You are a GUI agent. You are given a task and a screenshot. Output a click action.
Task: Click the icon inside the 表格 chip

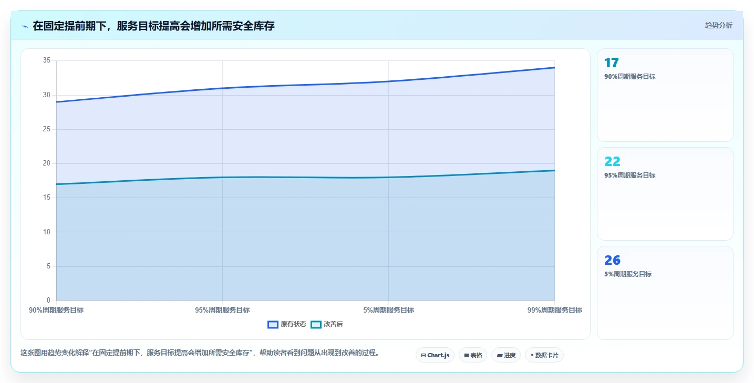[x=466, y=356]
